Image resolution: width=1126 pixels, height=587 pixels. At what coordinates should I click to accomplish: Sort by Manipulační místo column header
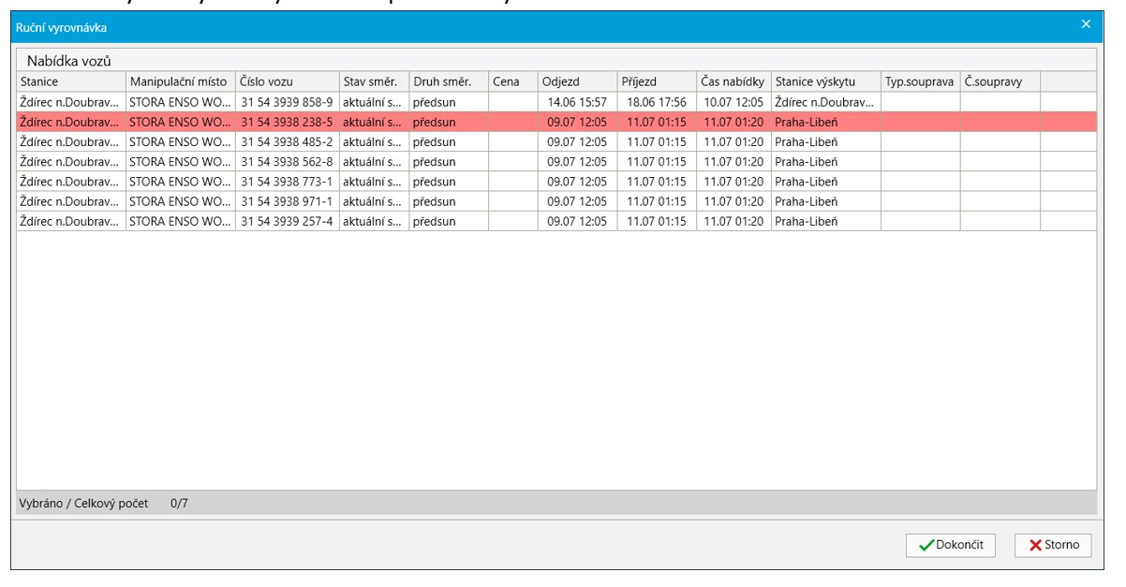pyautogui.click(x=179, y=81)
